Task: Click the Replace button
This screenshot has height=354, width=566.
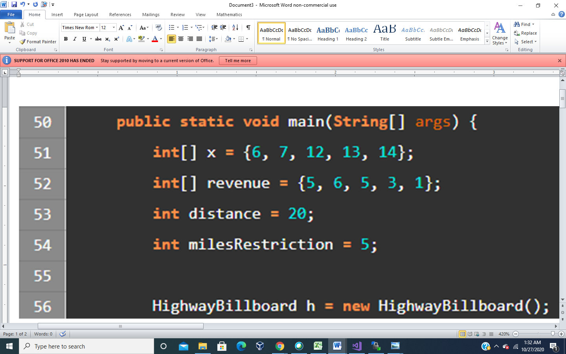Action: point(525,33)
